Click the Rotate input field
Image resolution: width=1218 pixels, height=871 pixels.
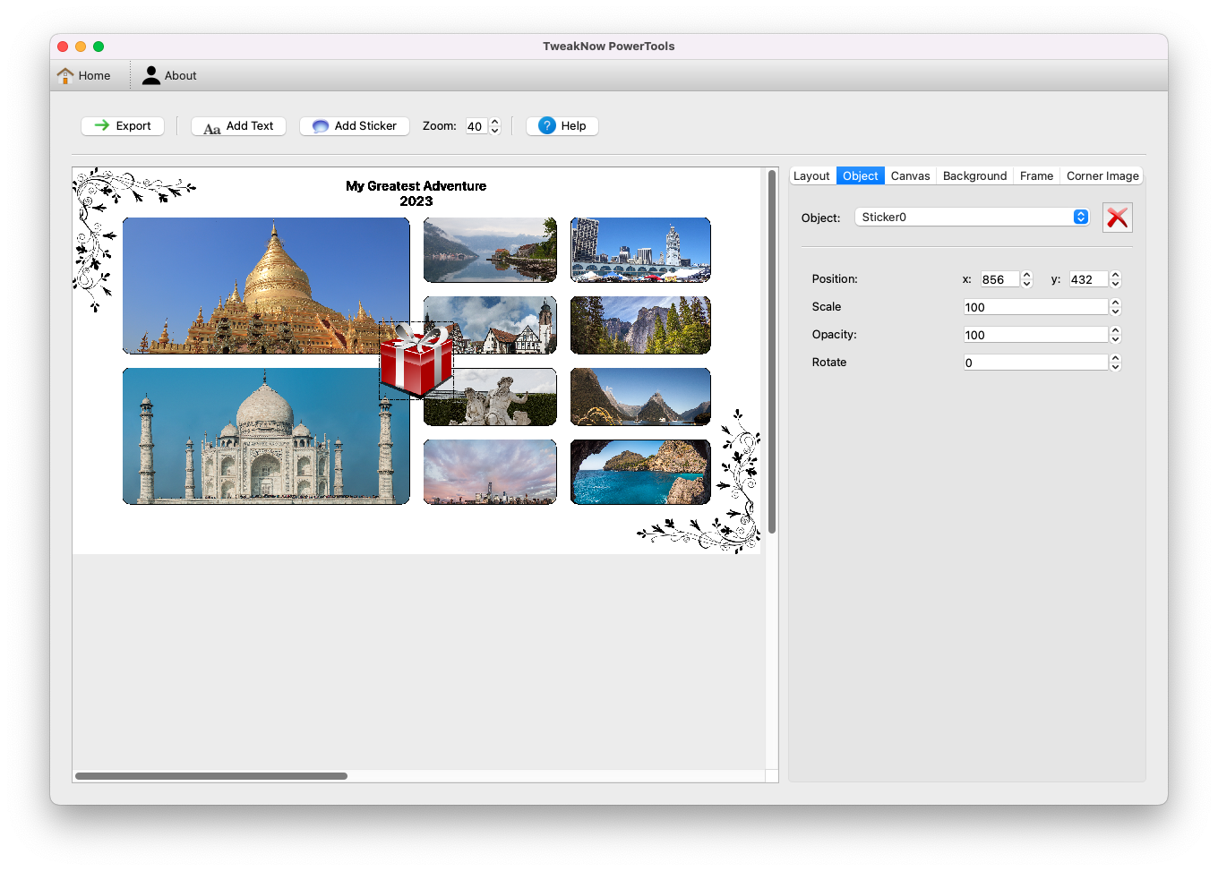[1035, 363]
